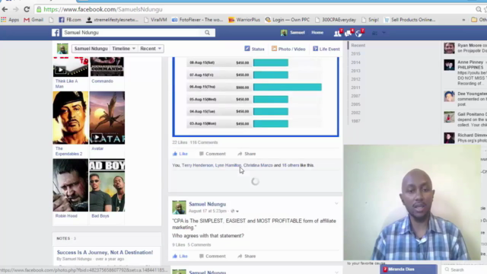
Task: Like the earnings chart post
Action: click(180, 154)
